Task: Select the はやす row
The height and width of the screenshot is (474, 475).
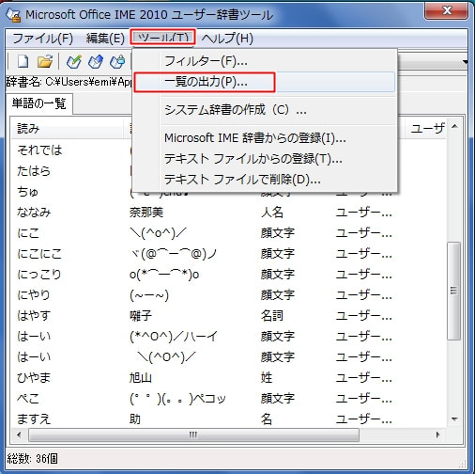Action: click(34, 316)
